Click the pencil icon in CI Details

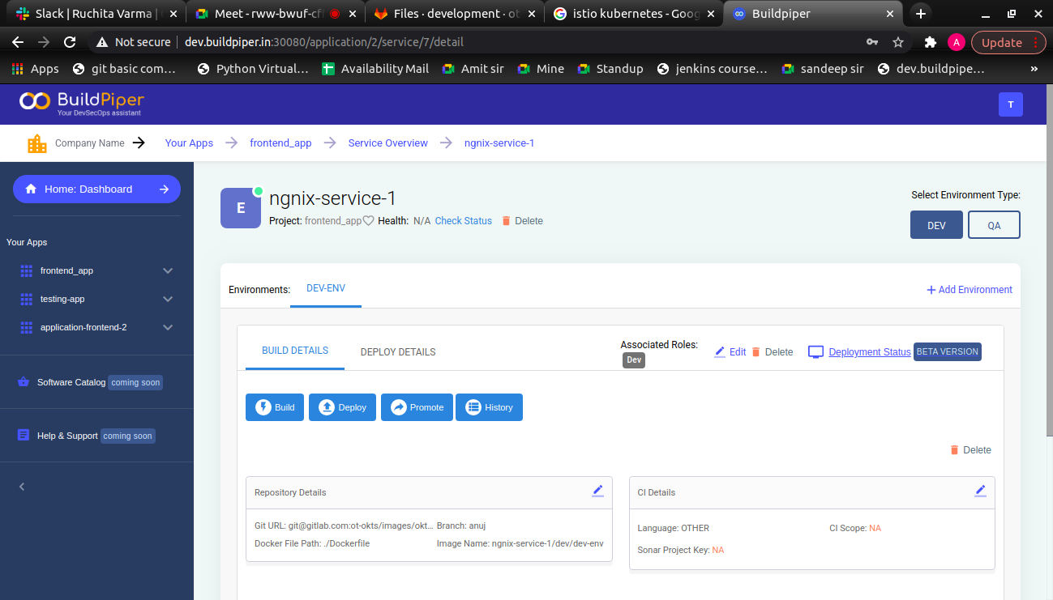(980, 491)
